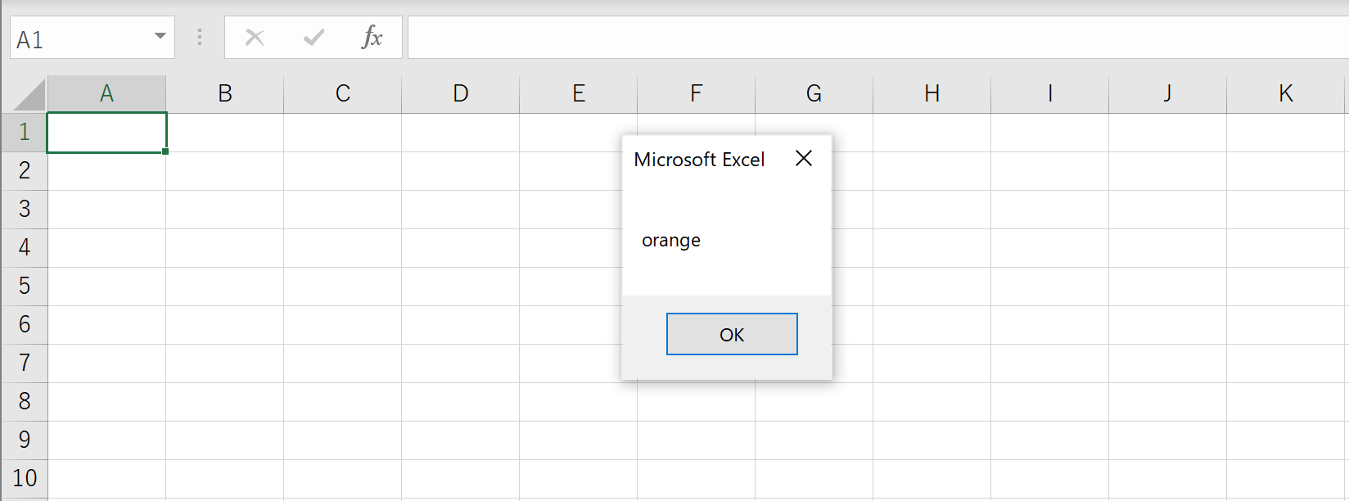Click cell A10
This screenshot has width=1349, height=501.
click(106, 479)
